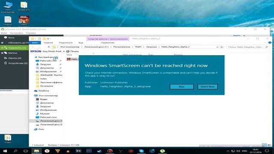Viewport: 274px width, 154px height.
Task: Open the Управление ribbon tab
Action: [x=107, y=43]
